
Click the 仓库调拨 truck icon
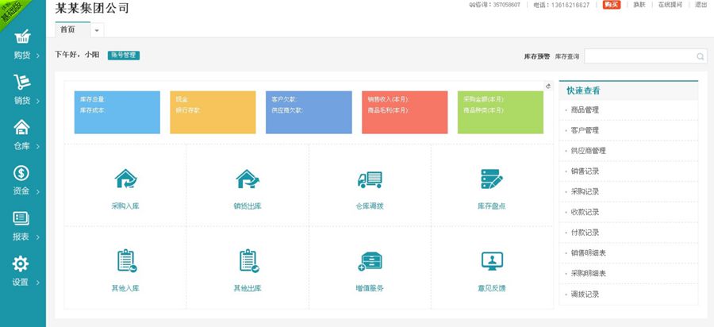370,180
